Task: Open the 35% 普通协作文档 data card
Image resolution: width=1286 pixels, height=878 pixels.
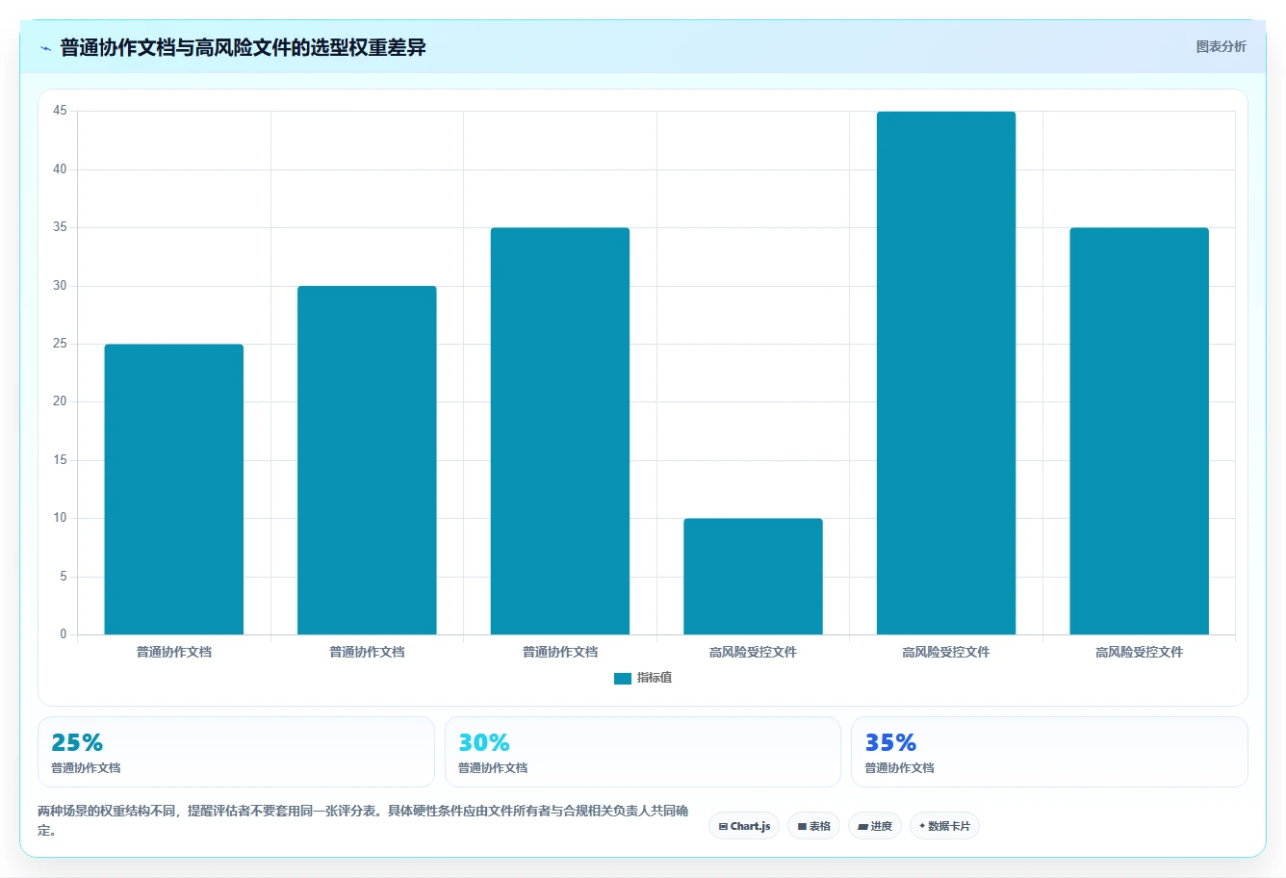Action: pyautogui.click(x=1049, y=752)
